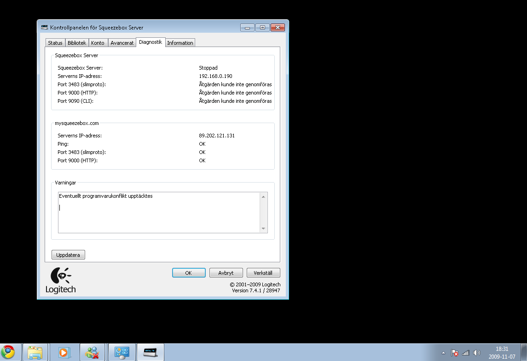Screen dimensions: 527x361
Task: Open Google Chrome from the taskbar
Action: (8, 353)
